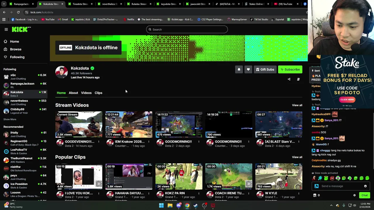Select the Home channel tab
This screenshot has width=374, height=210.
61,93
